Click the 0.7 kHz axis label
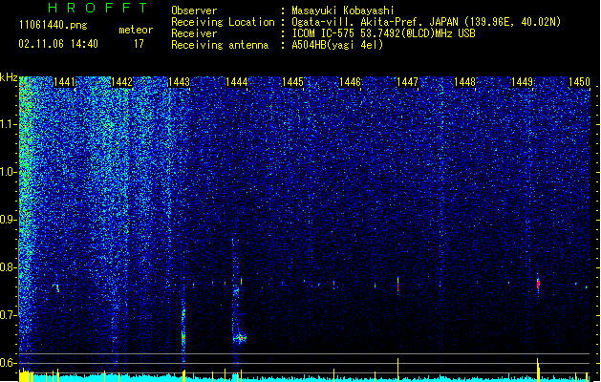 click(x=9, y=315)
